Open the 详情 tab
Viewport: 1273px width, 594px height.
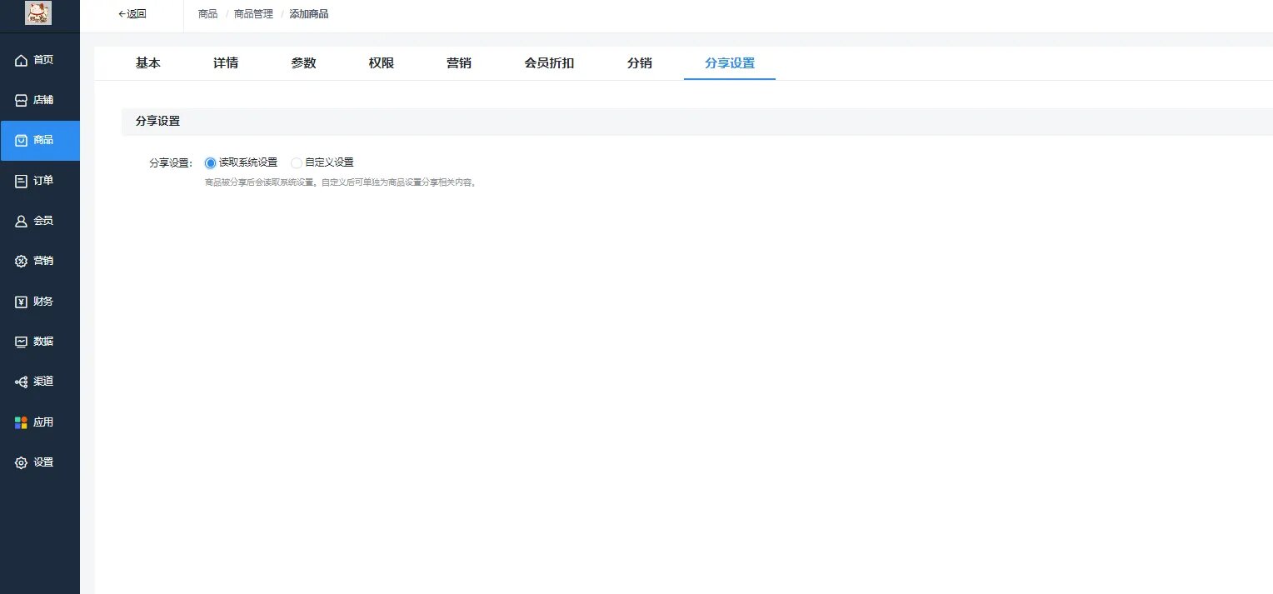[x=226, y=63]
